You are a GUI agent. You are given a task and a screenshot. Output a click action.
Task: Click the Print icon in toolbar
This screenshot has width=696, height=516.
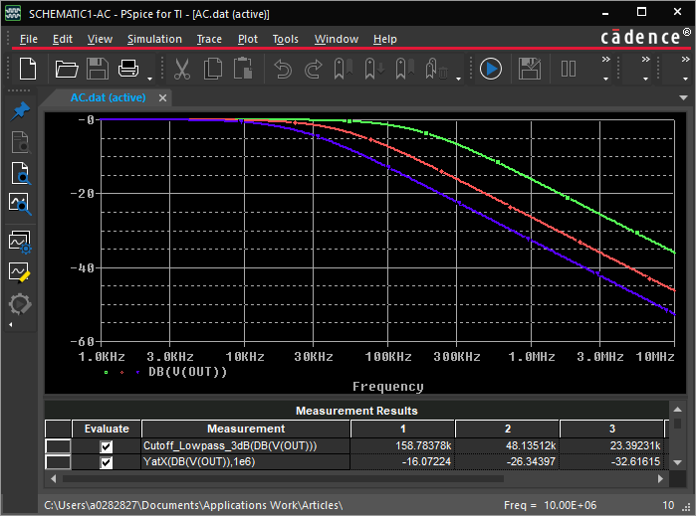tap(128, 69)
